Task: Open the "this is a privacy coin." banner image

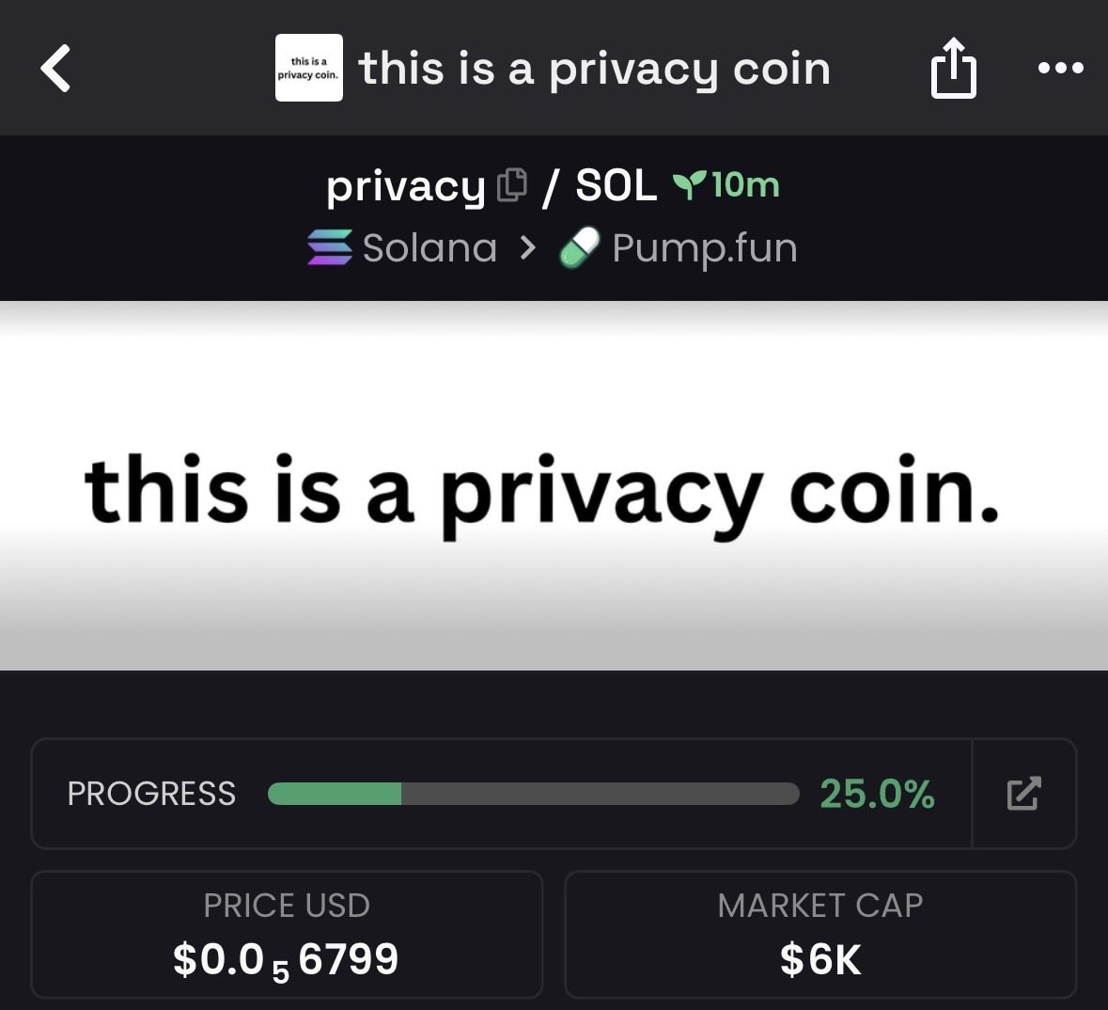Action: pyautogui.click(x=554, y=485)
